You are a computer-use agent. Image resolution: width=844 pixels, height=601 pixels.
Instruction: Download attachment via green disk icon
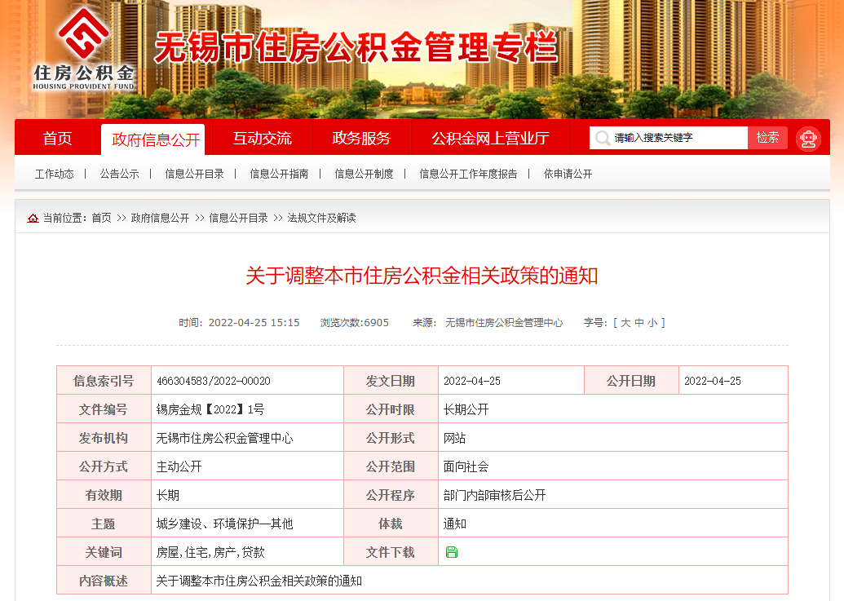(x=451, y=552)
